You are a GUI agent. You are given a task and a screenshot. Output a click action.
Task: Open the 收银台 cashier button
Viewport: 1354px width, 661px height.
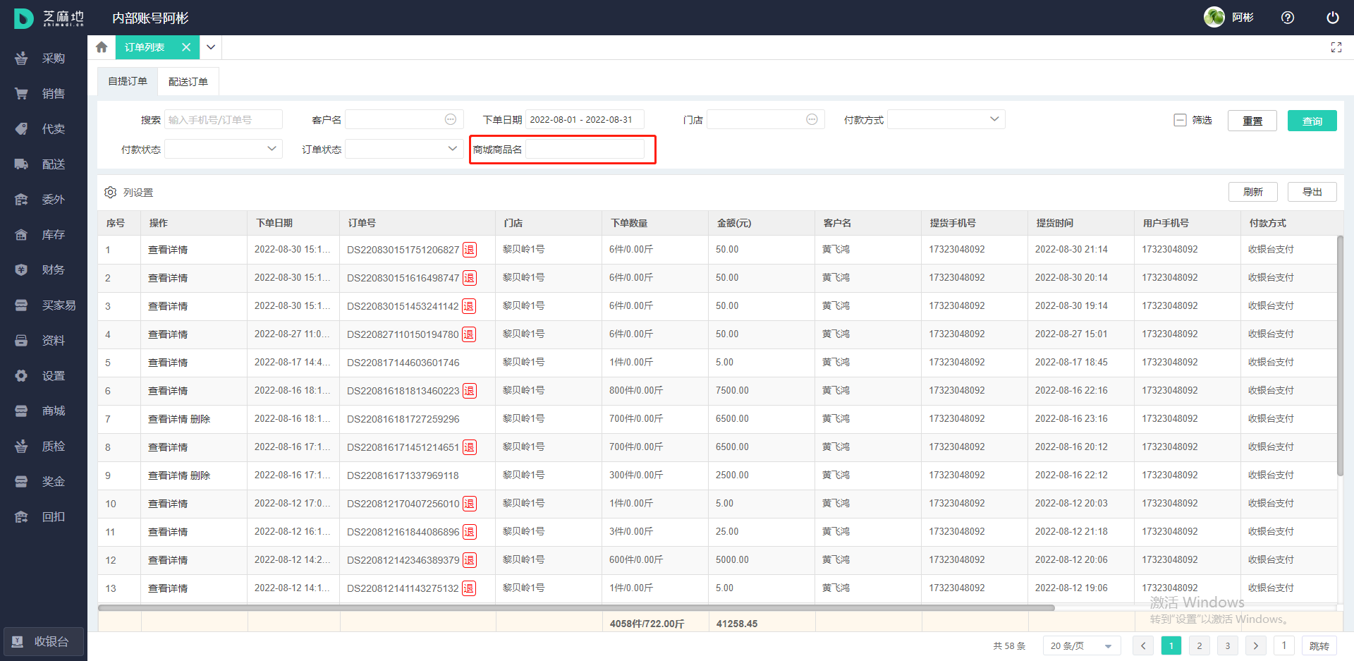pyautogui.click(x=44, y=642)
